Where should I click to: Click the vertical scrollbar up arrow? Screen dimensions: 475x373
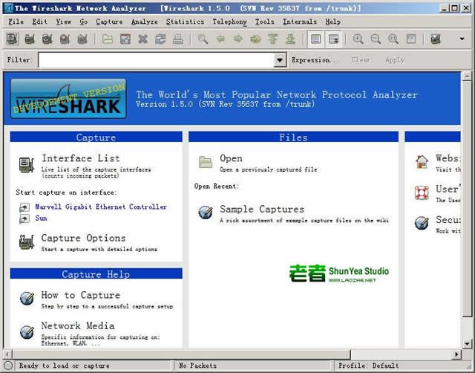(467, 76)
